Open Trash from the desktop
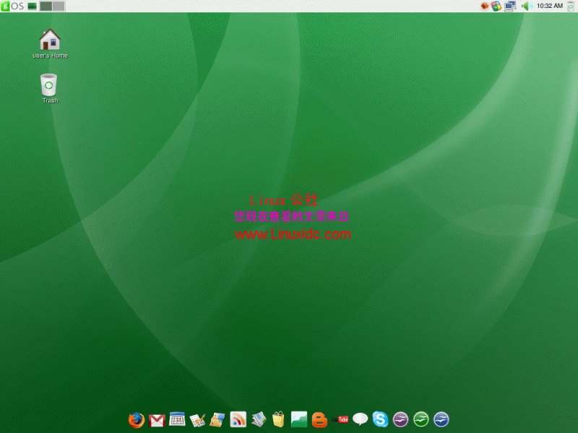The height and width of the screenshot is (433, 578). click(48, 87)
